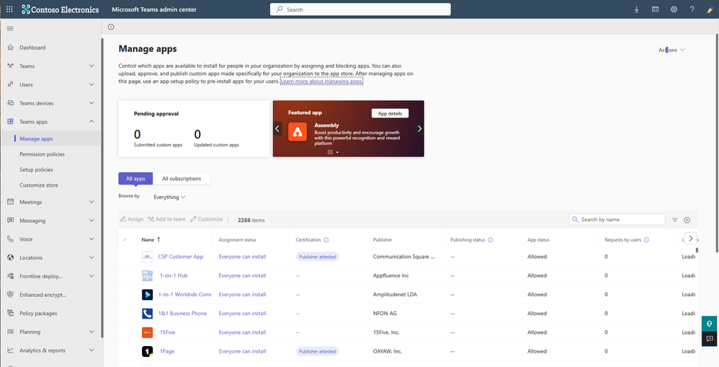Open Permission policies in sidebar
Viewport: 719px width, 367px height.
43,154
